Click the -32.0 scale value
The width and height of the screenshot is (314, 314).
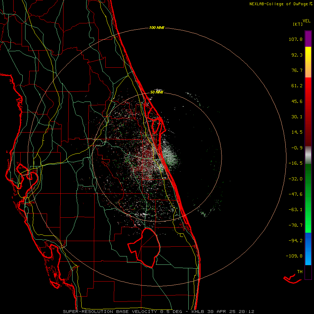click(x=296, y=179)
